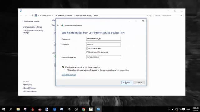The image size is (200, 112).
Task: Minimize the Connect to the Internet dialog
Action: [x=129, y=21]
